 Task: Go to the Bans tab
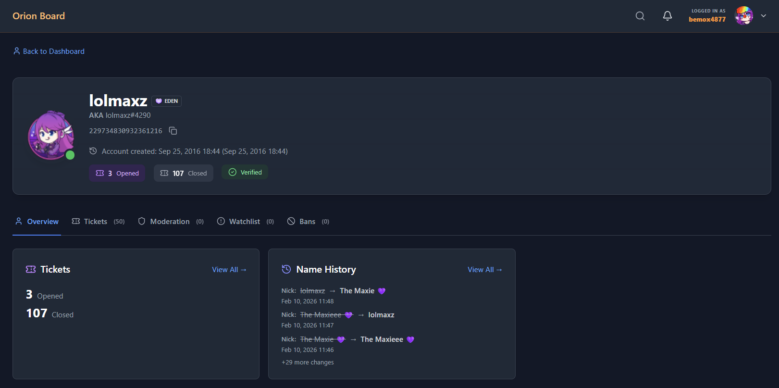pos(308,222)
